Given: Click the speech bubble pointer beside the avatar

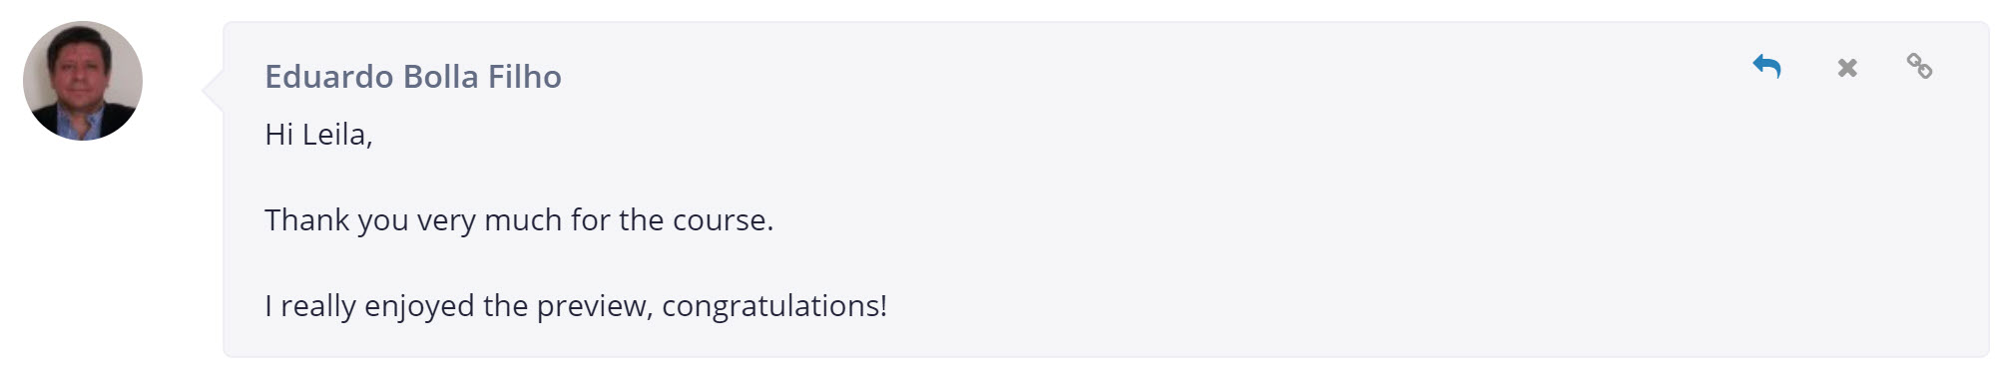Looking at the screenshot, I should [x=213, y=90].
